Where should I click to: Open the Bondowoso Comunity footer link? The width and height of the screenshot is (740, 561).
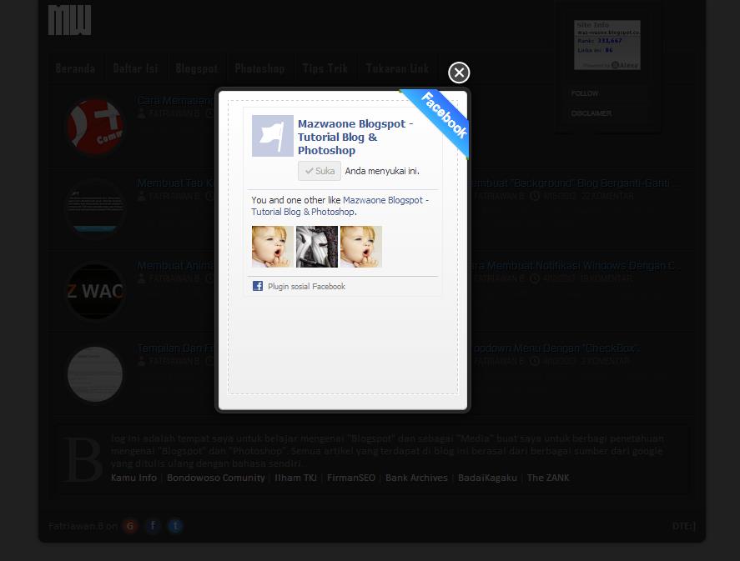tap(216, 478)
